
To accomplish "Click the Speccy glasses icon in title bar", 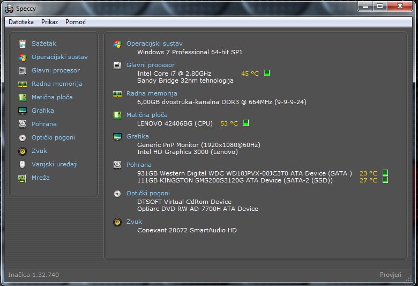I will pyautogui.click(x=9, y=9).
